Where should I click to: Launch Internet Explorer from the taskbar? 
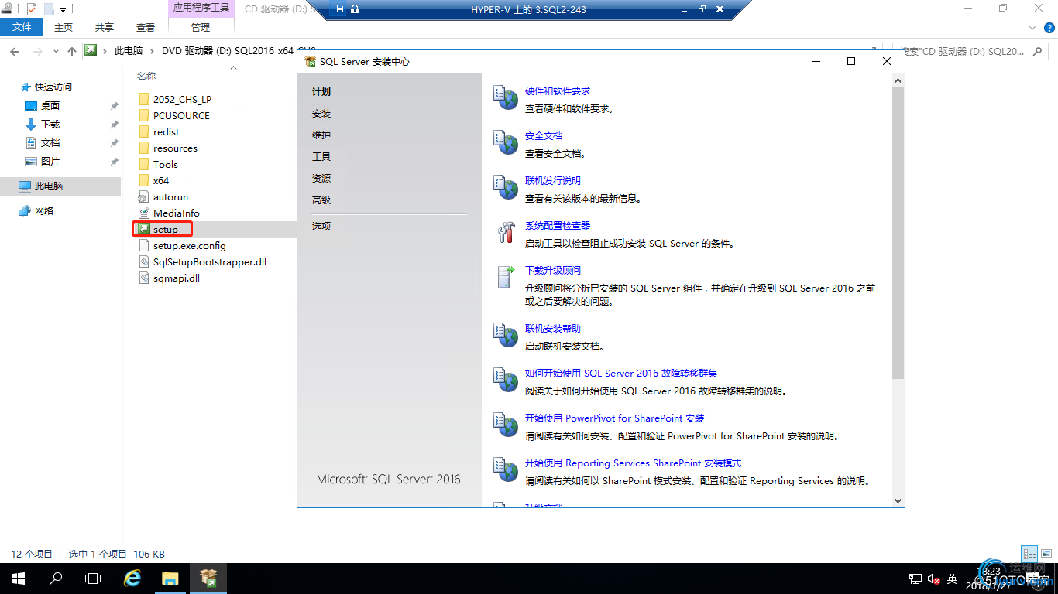point(132,578)
